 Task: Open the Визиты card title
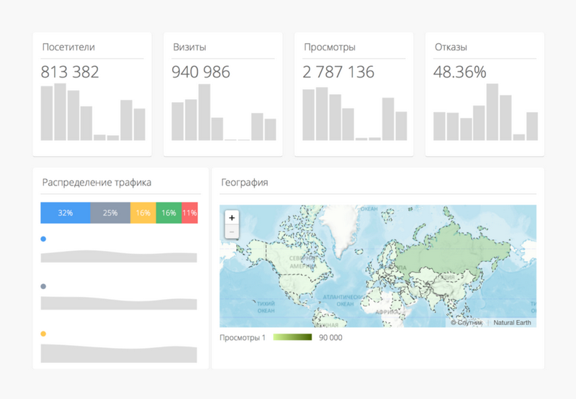(x=190, y=47)
